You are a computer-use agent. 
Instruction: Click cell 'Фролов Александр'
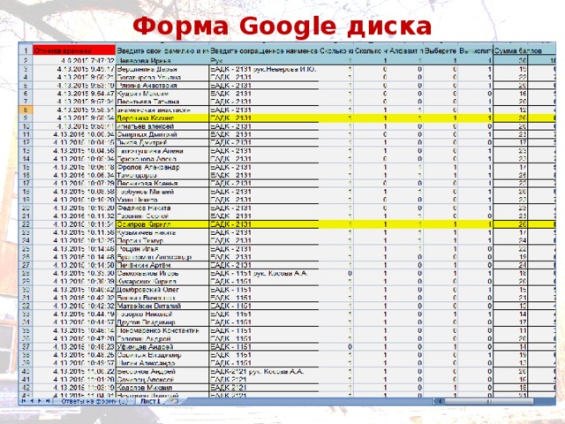[162, 167]
